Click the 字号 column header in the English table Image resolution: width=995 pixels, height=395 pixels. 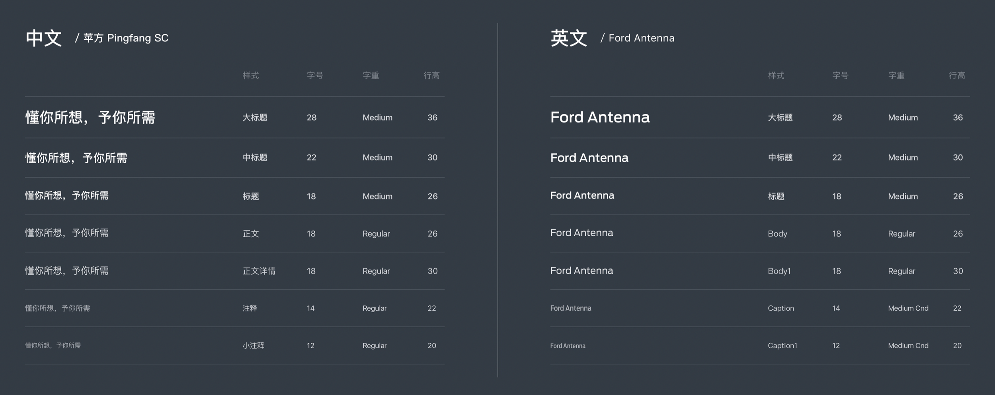(x=840, y=76)
